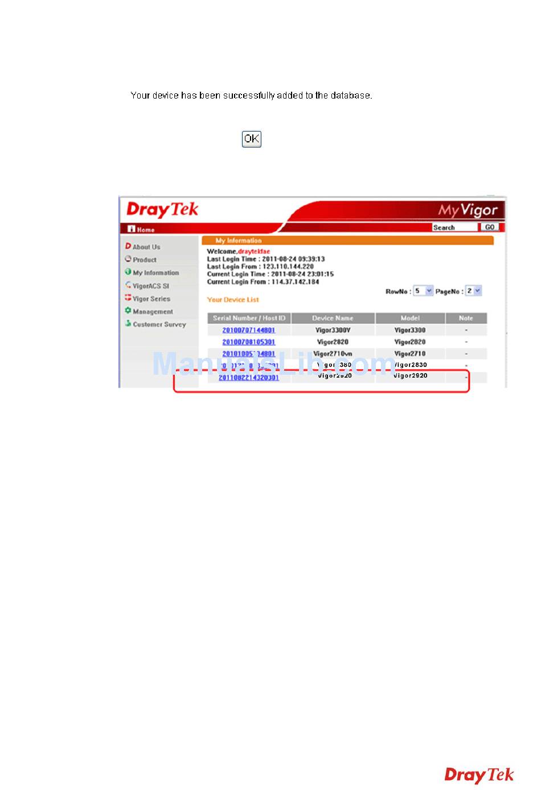Click the Serial Number / Host ID header
The image size is (541, 790).
point(249,318)
